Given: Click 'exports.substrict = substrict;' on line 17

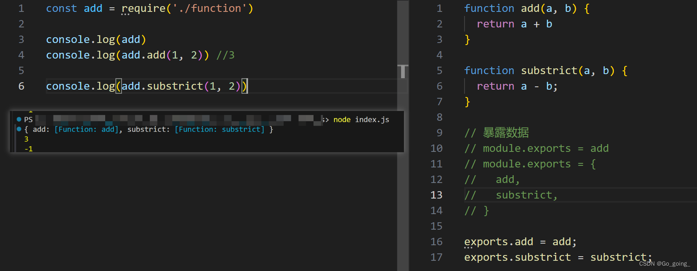Looking at the screenshot, I should click(558, 257).
